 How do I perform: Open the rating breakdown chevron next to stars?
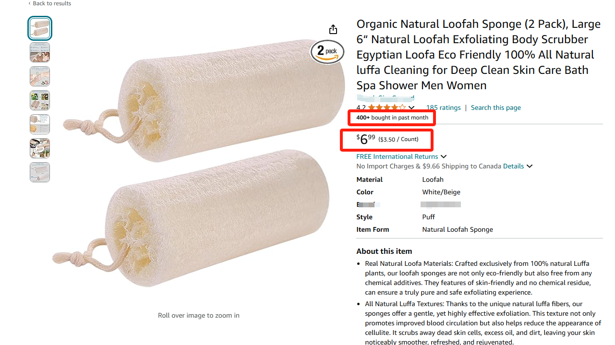pyautogui.click(x=411, y=108)
